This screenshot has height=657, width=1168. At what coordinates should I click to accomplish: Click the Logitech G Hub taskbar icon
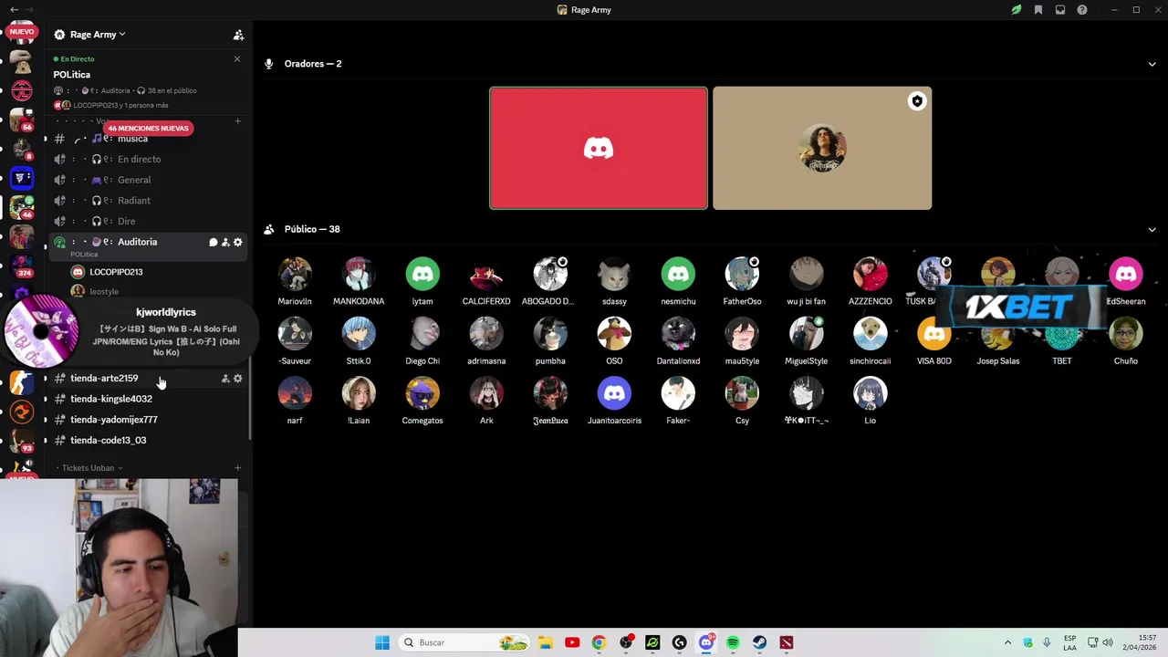tap(679, 642)
